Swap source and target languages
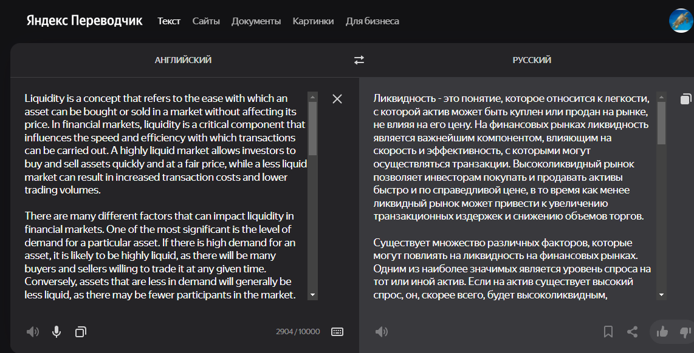The image size is (694, 353). (359, 60)
